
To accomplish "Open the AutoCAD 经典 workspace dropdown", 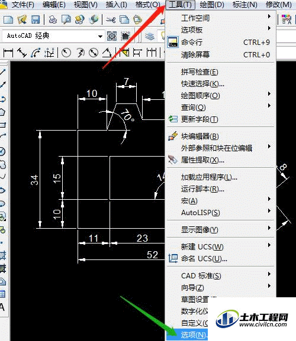I will (x=100, y=36).
